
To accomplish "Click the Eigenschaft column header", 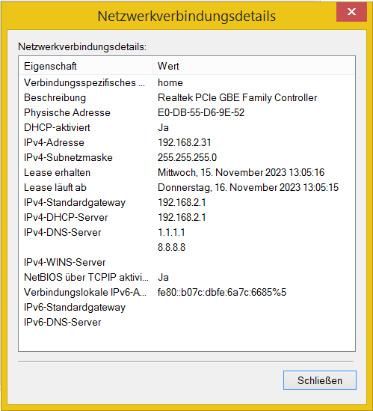I will tap(86, 66).
